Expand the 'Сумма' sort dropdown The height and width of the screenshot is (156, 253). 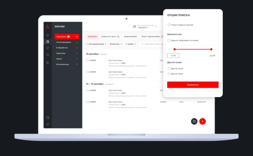pos(130,44)
